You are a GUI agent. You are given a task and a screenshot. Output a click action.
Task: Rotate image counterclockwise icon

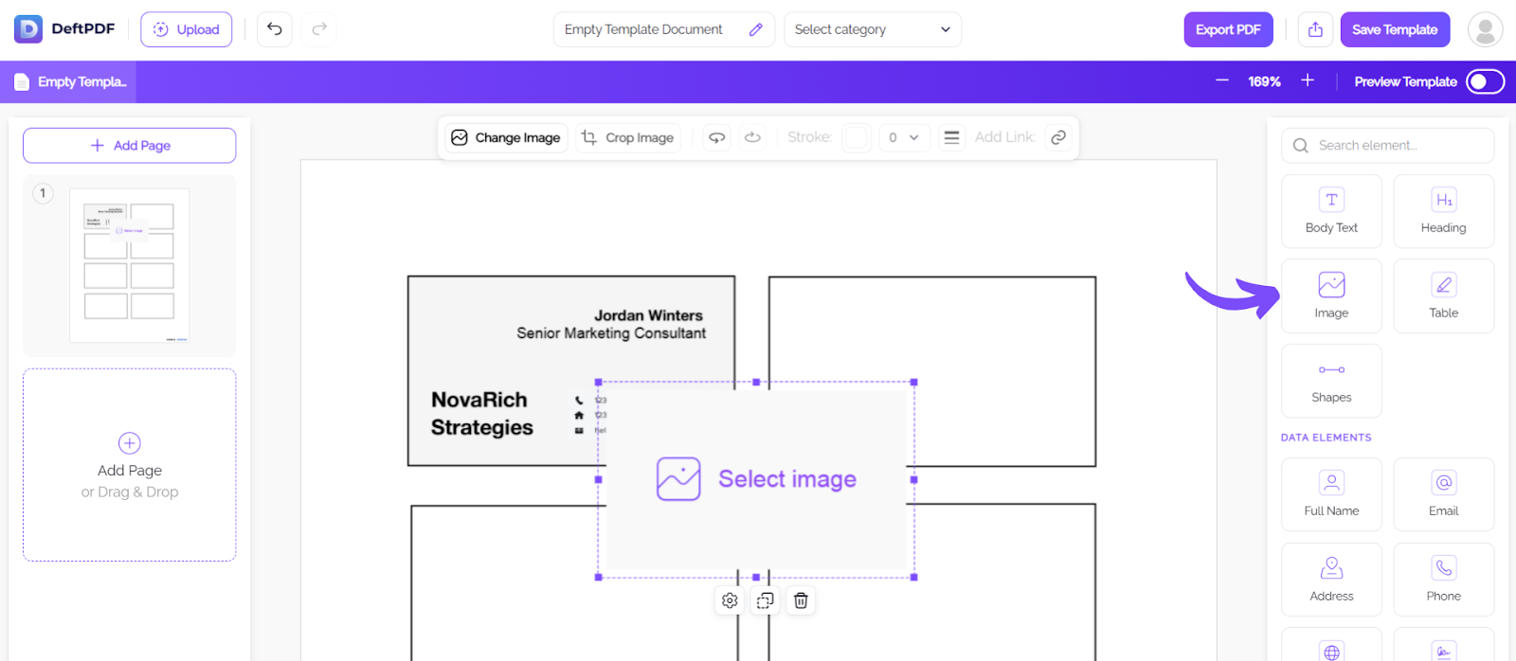pos(717,137)
